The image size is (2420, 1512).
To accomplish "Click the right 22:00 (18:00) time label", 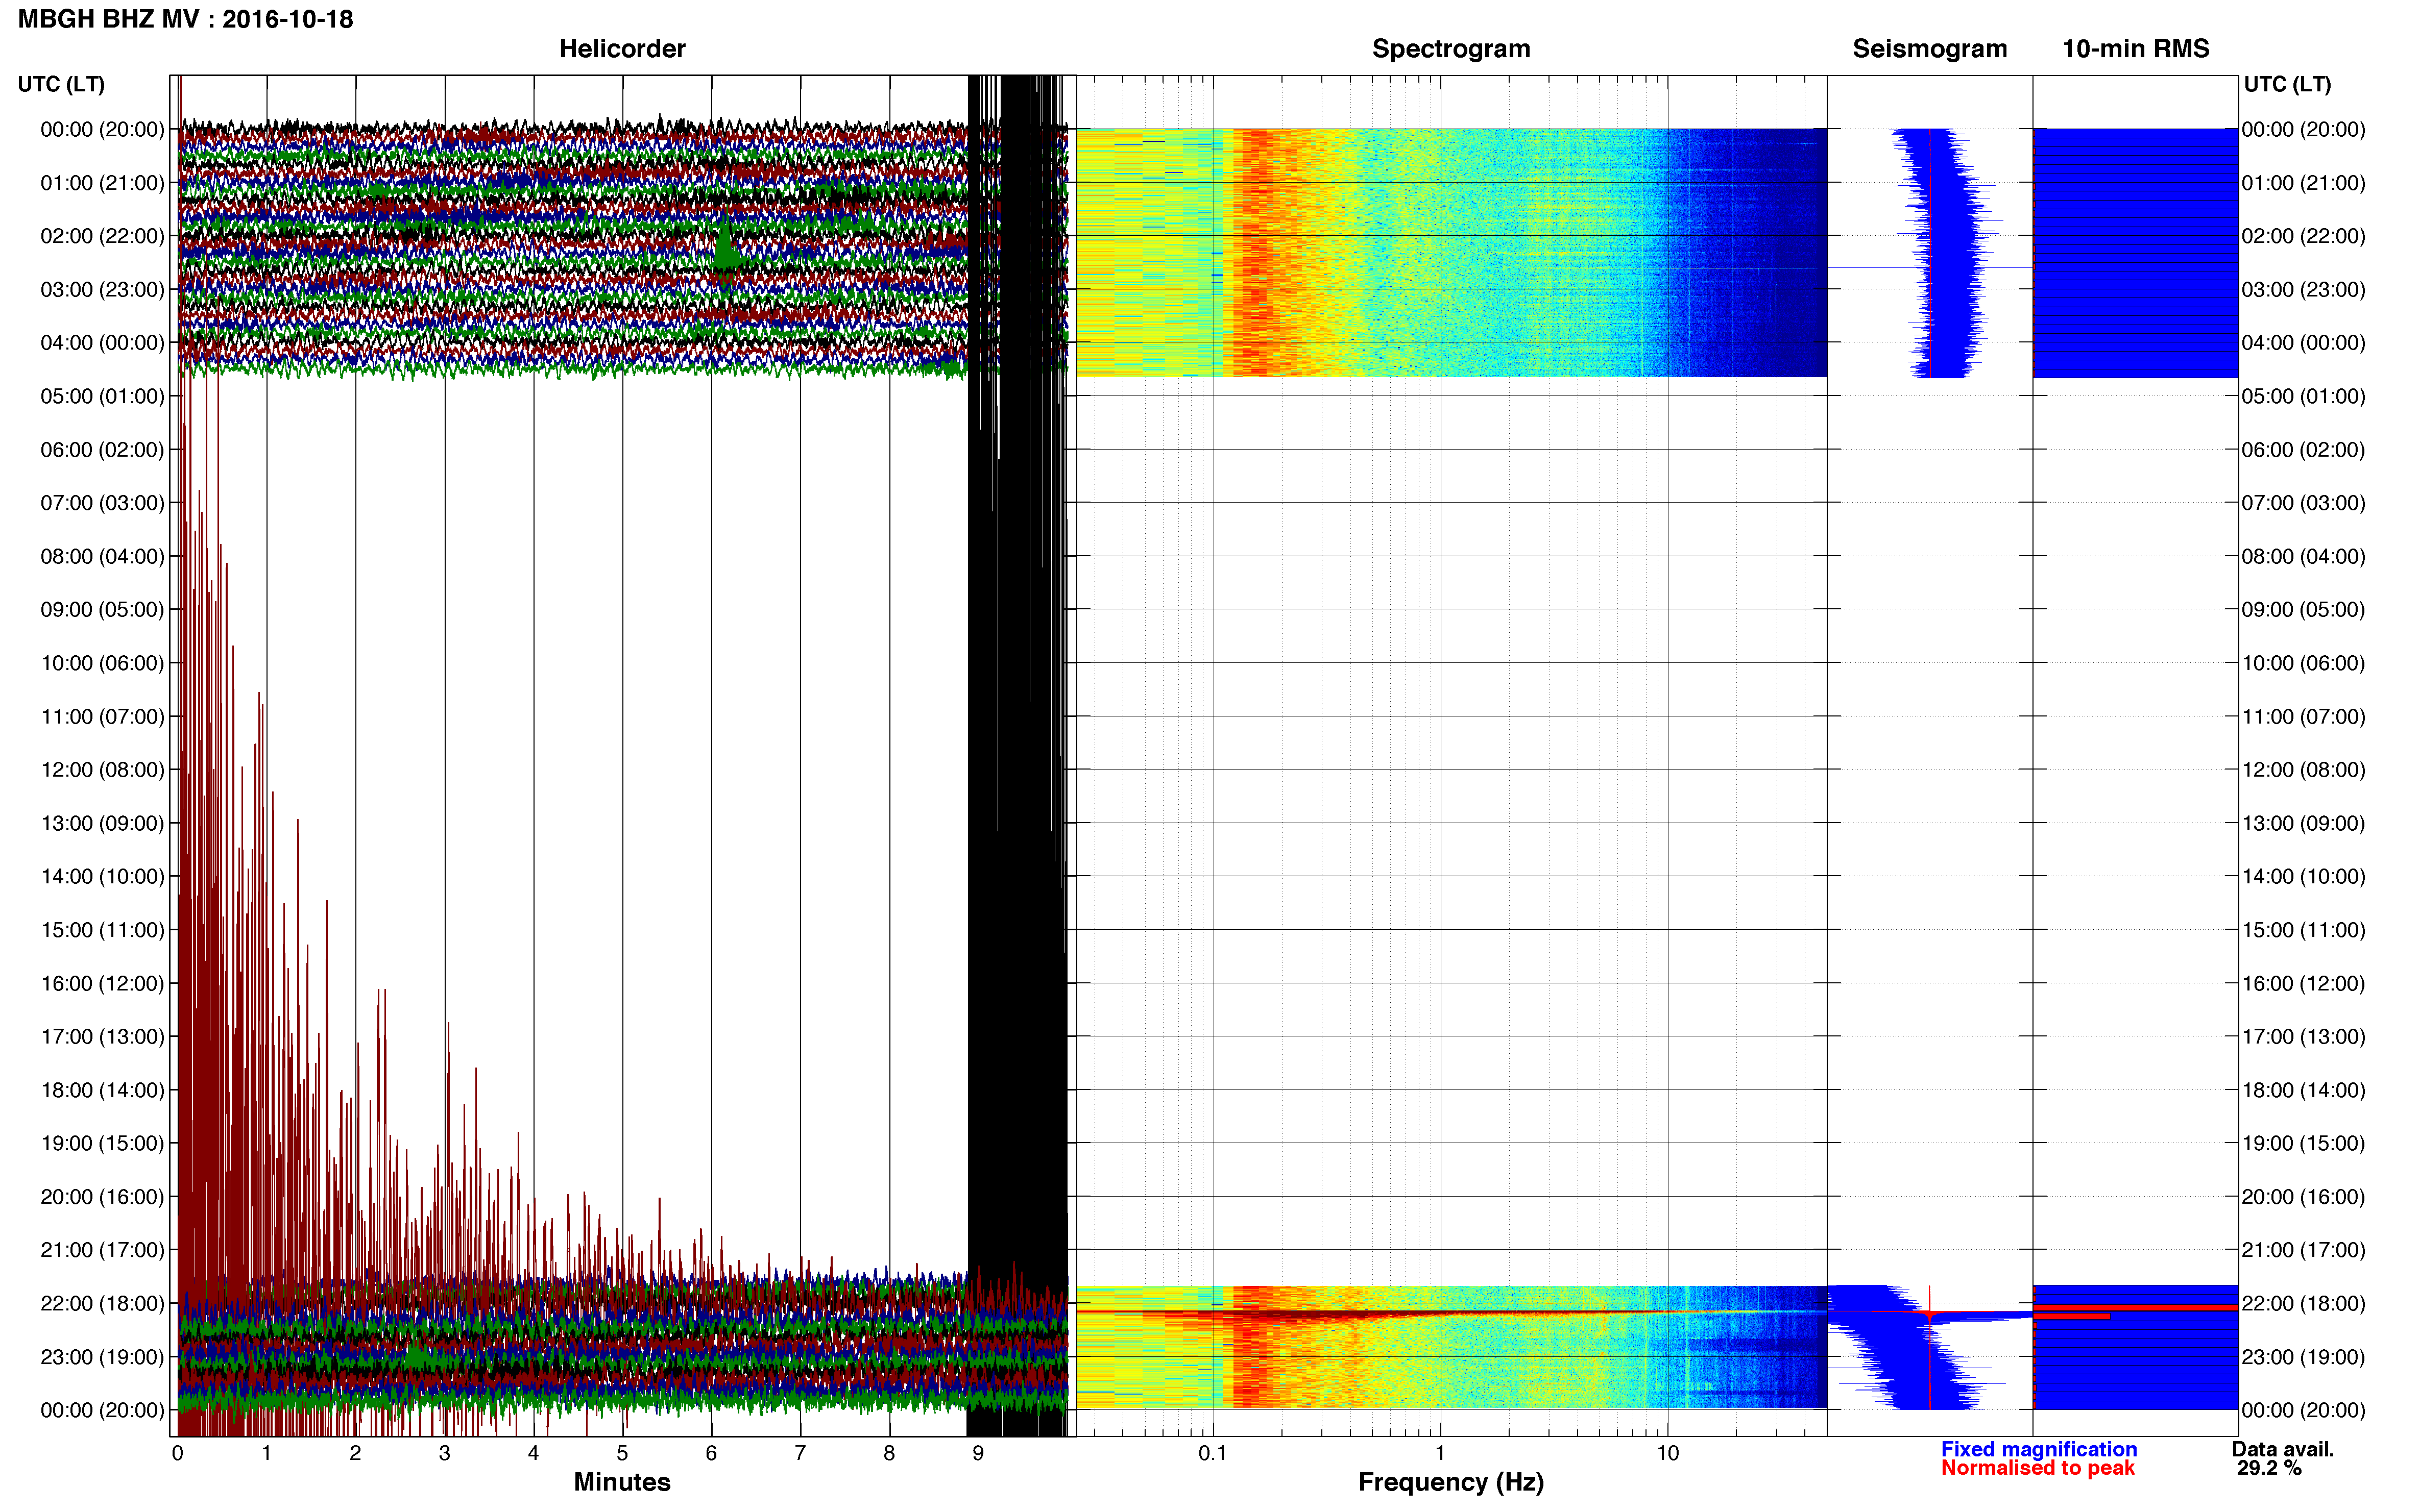I will tap(2303, 1304).
